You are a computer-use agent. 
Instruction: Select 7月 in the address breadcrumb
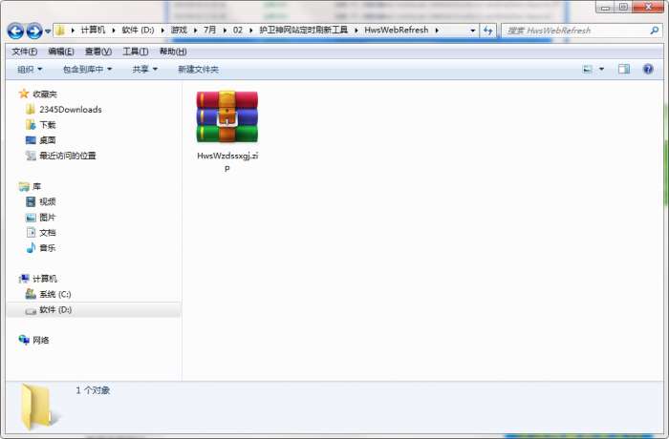tap(209, 30)
